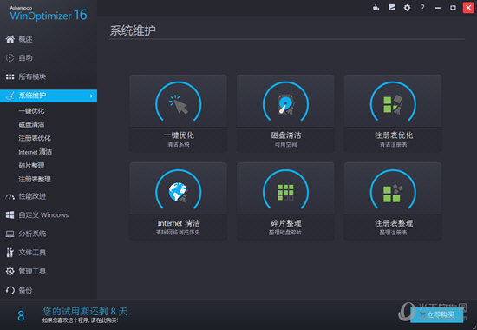
Task: Click the WinOptimizer 16 logo
Action: (49, 14)
